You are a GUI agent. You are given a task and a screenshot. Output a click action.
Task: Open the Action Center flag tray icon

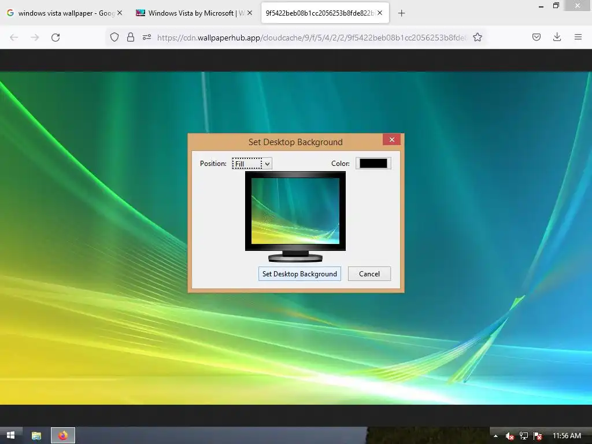coord(538,436)
